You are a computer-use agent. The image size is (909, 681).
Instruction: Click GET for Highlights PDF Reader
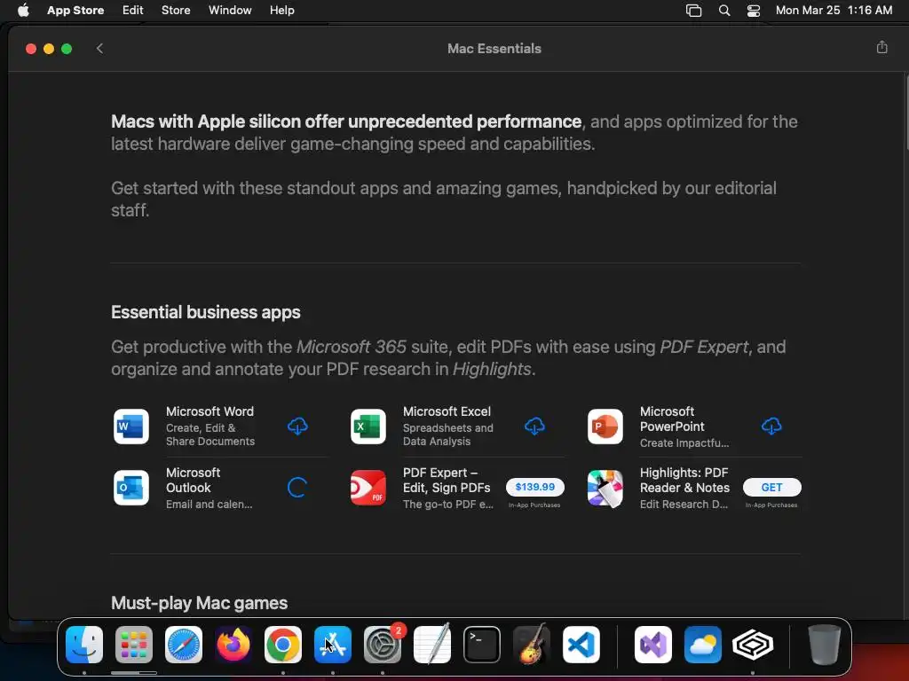[x=771, y=488]
